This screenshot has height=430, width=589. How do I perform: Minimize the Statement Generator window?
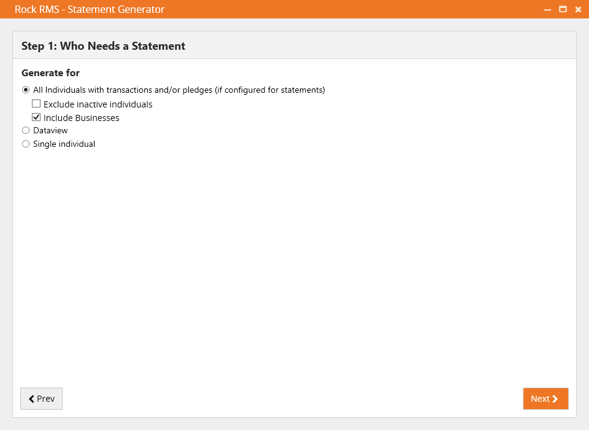coord(547,9)
